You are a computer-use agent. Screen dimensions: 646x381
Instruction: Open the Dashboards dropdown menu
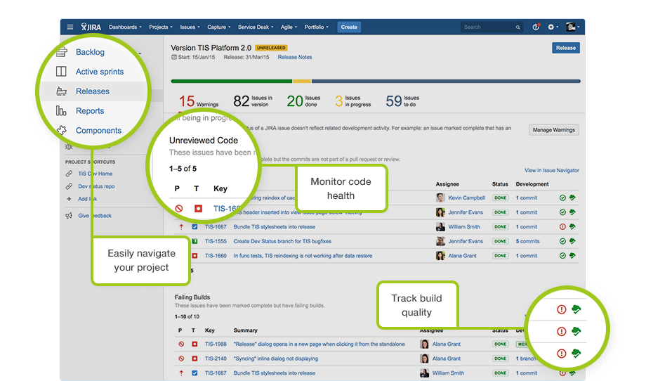click(125, 27)
